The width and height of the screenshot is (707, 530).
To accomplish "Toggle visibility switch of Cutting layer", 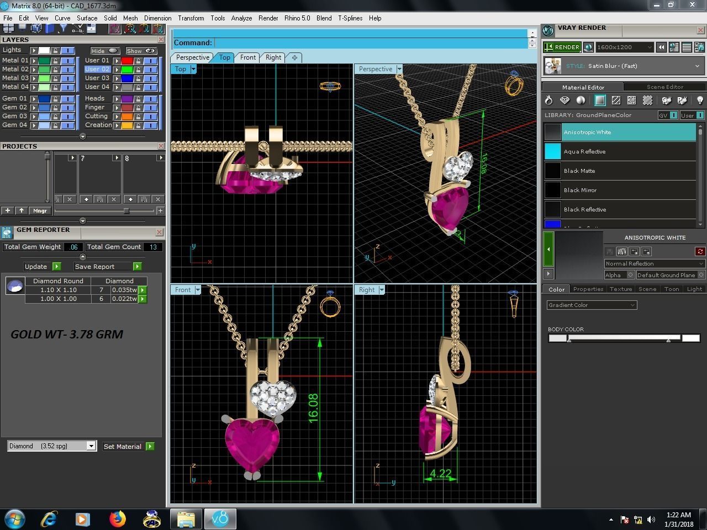I will click(150, 116).
